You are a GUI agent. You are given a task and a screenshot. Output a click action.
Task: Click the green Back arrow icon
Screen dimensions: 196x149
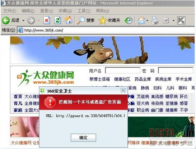(6, 20)
